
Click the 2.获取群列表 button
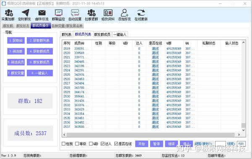point(40,40)
